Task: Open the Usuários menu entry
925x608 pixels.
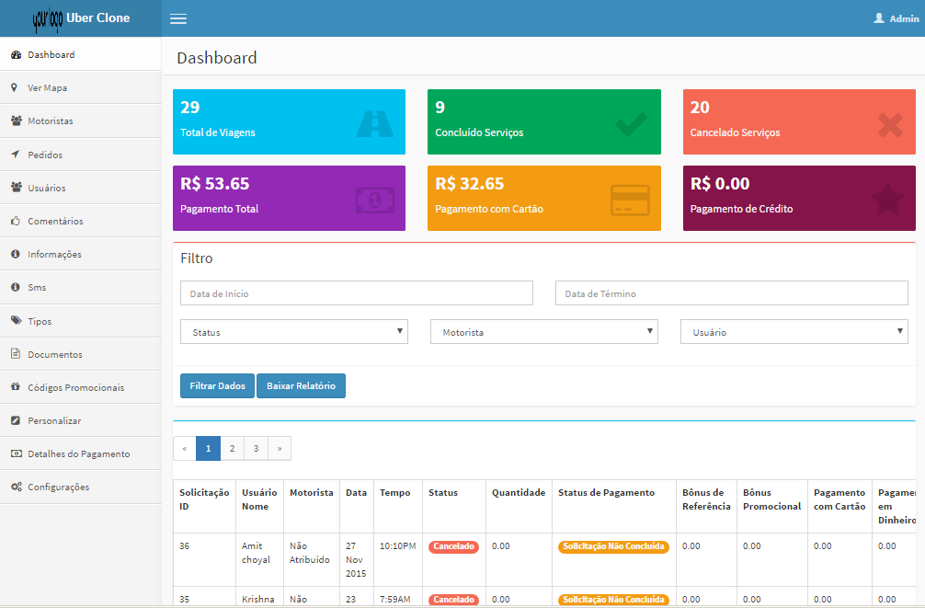Action: click(81, 187)
